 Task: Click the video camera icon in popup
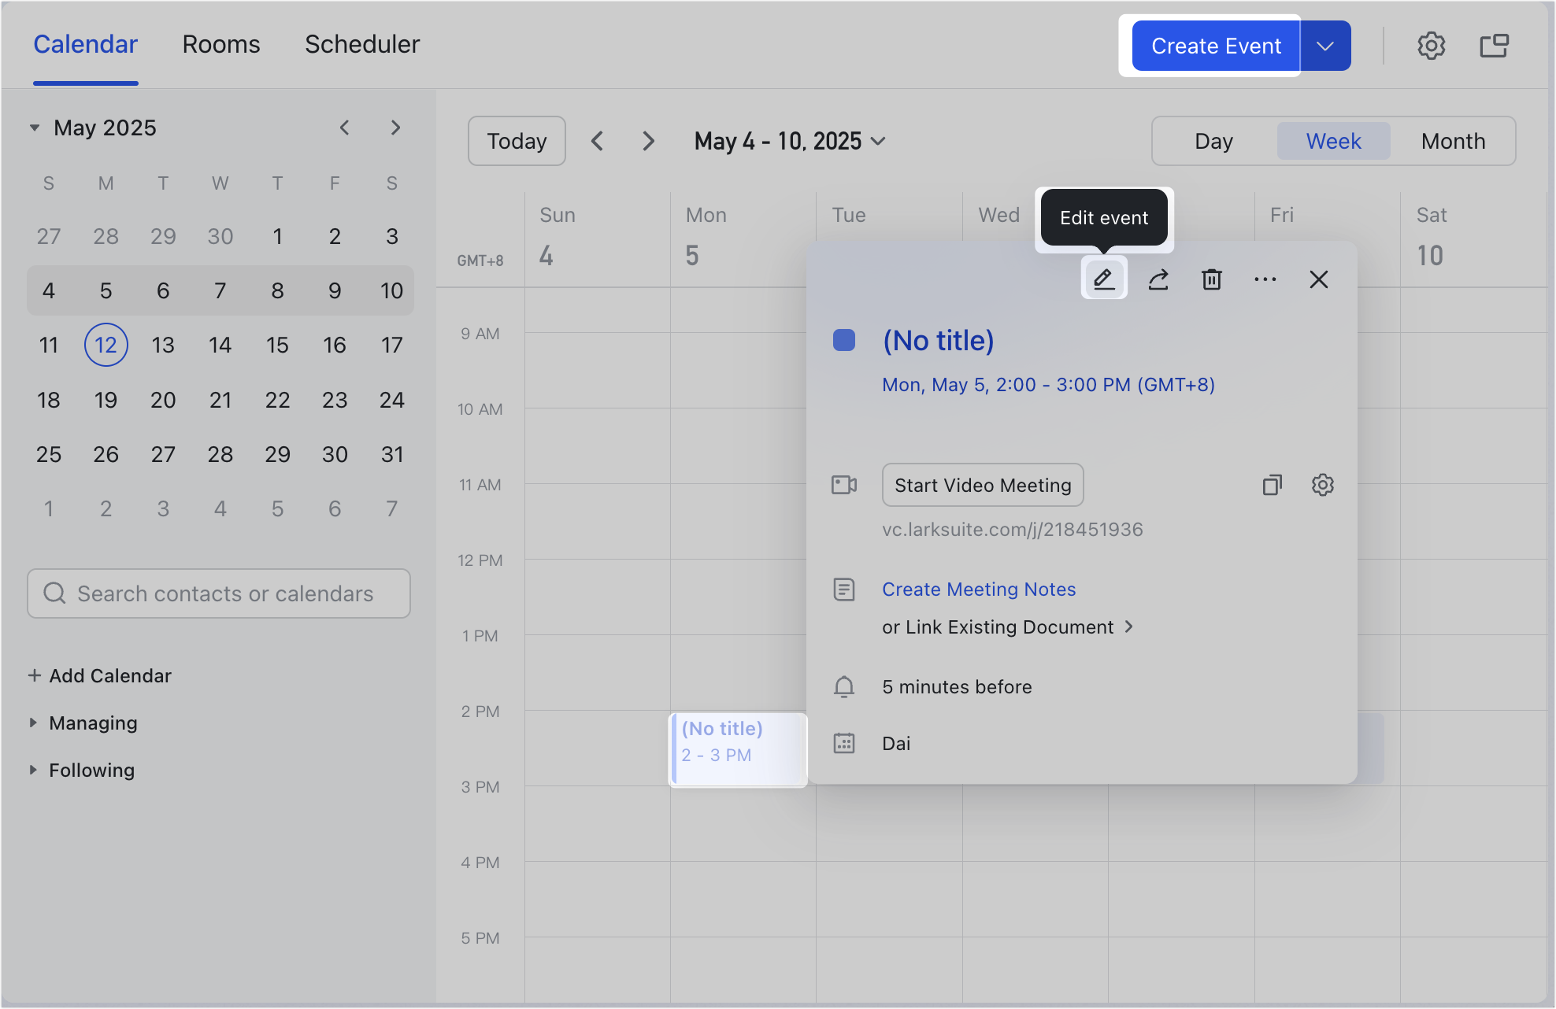[844, 485]
